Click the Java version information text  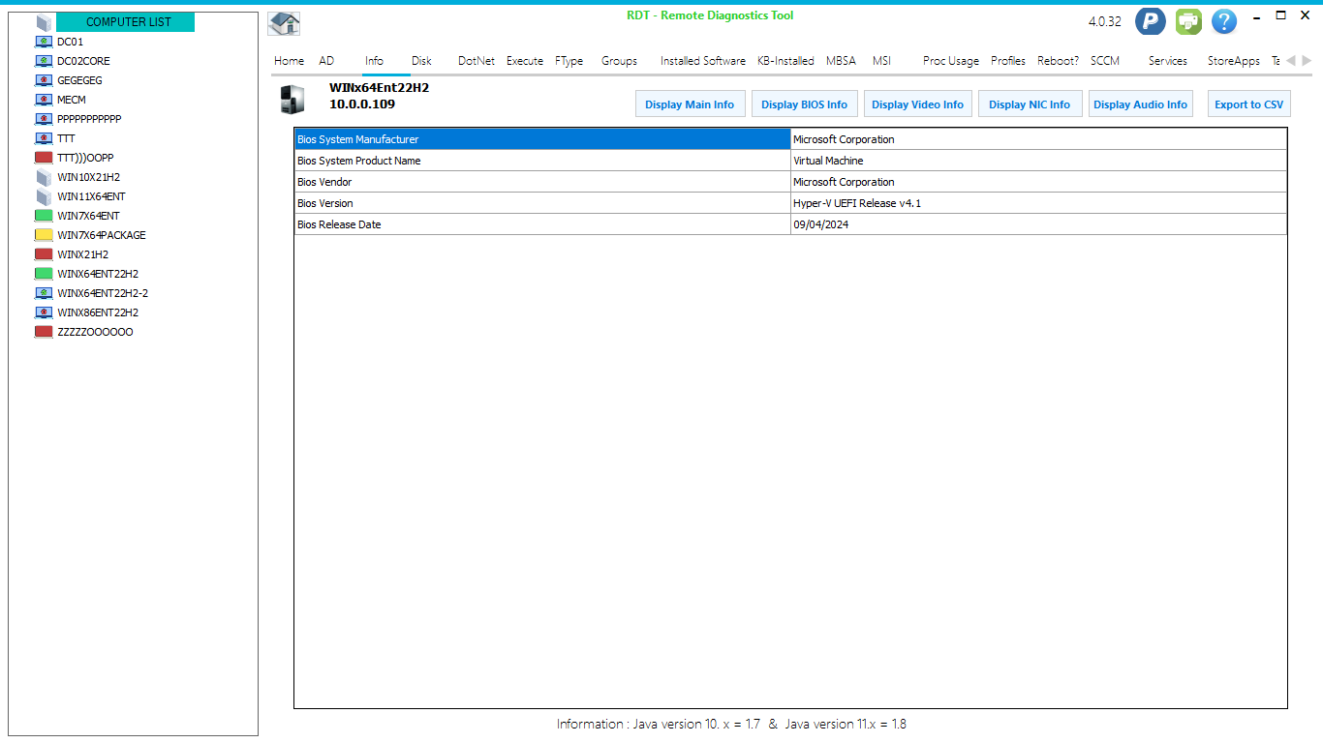(x=731, y=724)
